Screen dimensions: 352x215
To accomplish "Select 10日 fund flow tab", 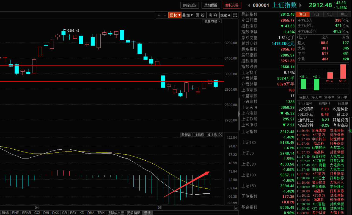I will (344, 14).
